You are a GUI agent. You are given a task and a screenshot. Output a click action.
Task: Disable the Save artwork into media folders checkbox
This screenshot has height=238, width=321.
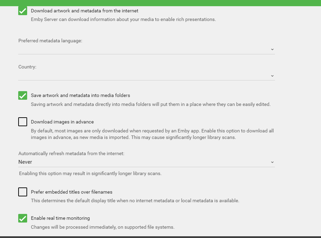click(23, 95)
